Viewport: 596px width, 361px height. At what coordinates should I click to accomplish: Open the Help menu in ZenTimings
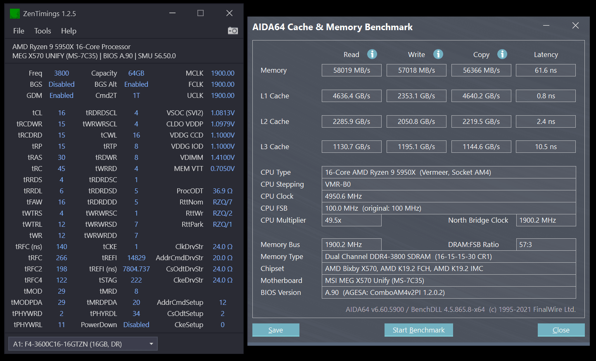click(69, 31)
